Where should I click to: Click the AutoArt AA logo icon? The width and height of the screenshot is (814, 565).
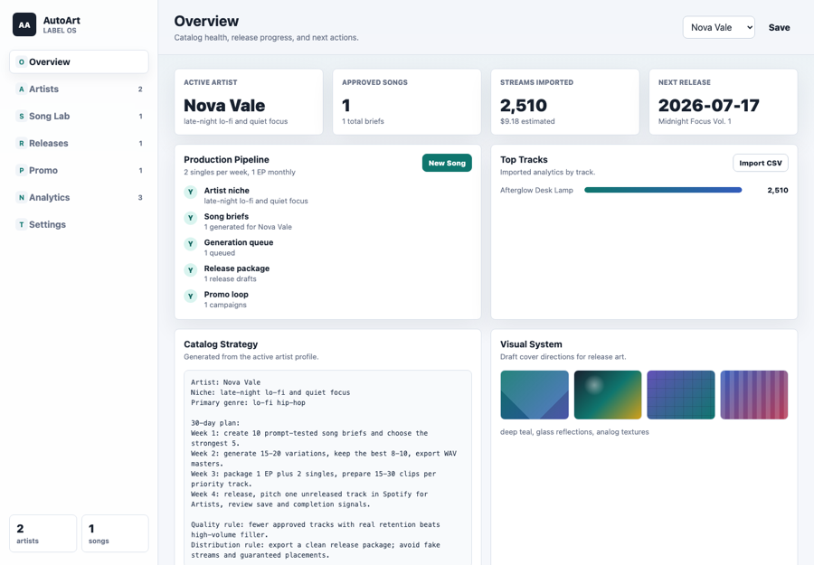24,24
